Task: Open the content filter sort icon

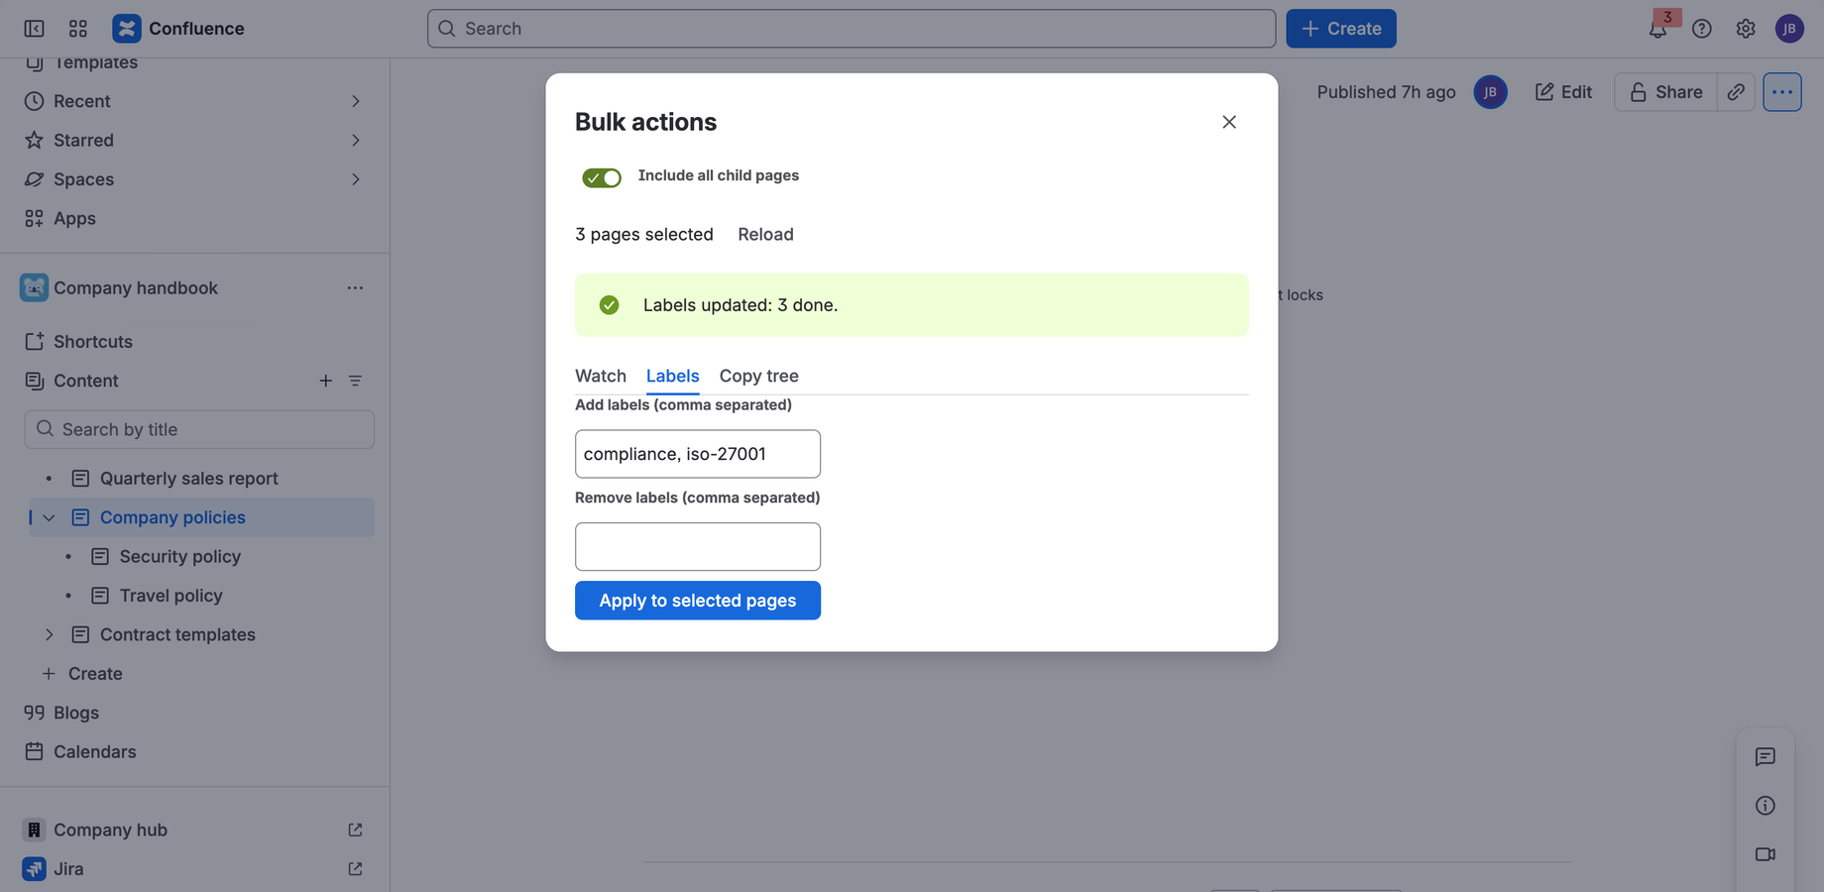Action: [355, 381]
